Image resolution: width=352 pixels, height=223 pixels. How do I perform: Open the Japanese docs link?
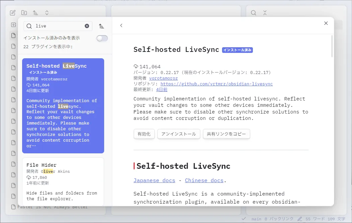coord(154,180)
